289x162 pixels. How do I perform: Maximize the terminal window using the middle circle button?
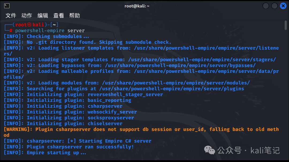(275, 6)
